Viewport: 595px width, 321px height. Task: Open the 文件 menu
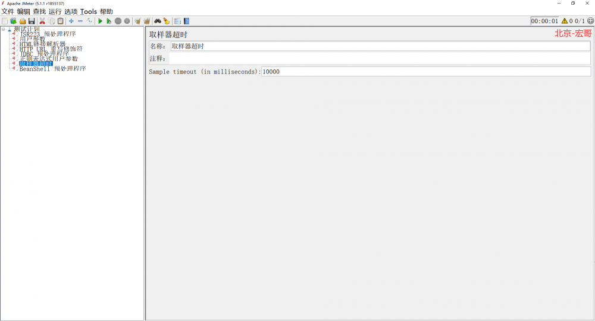tap(8, 12)
